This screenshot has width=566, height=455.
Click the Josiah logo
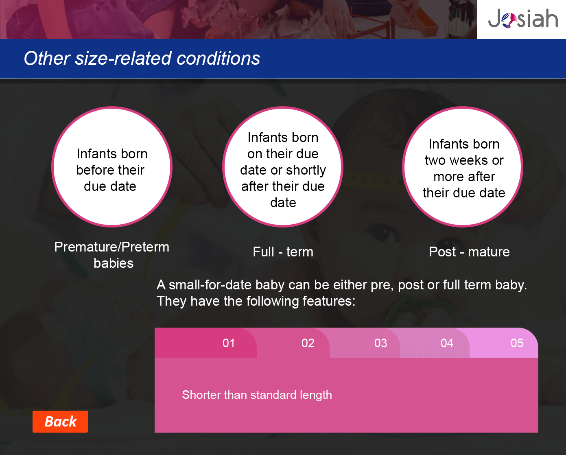522,19
